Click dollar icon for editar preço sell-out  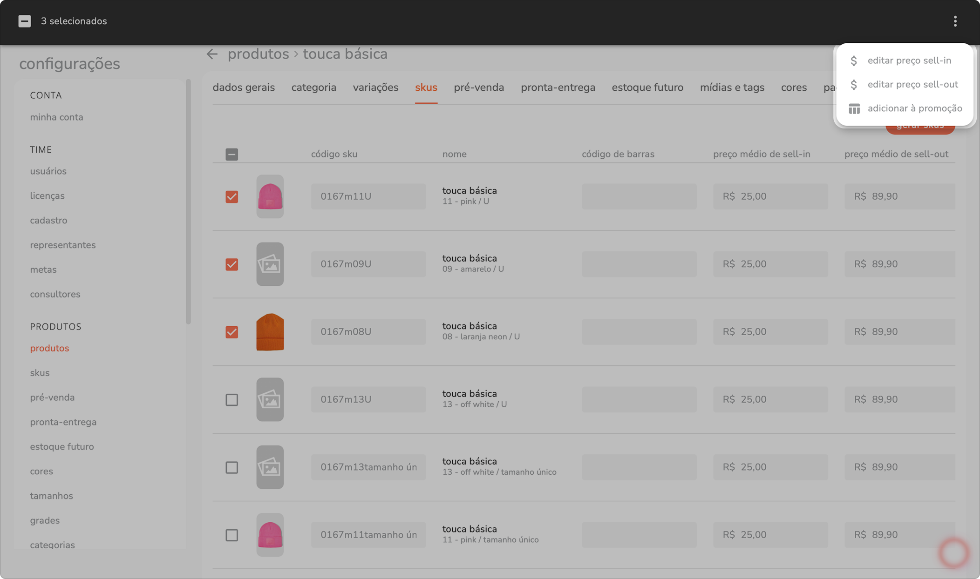tap(853, 85)
